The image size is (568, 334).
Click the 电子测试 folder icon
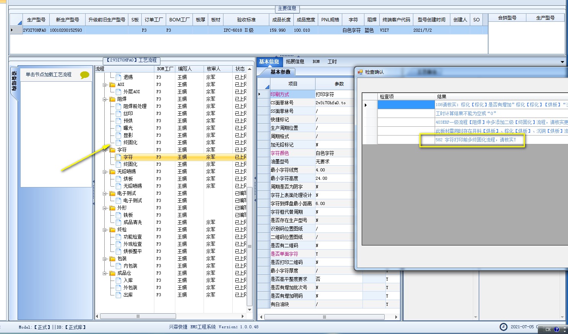(112, 193)
